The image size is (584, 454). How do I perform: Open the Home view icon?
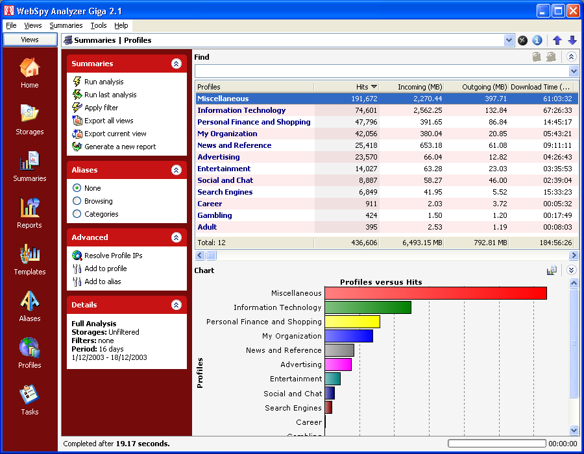29,68
